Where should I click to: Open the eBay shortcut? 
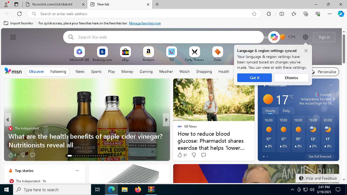click(125, 54)
